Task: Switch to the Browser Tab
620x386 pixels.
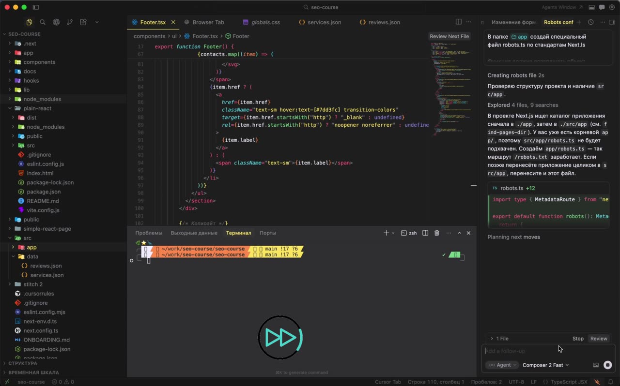Action: (208, 22)
